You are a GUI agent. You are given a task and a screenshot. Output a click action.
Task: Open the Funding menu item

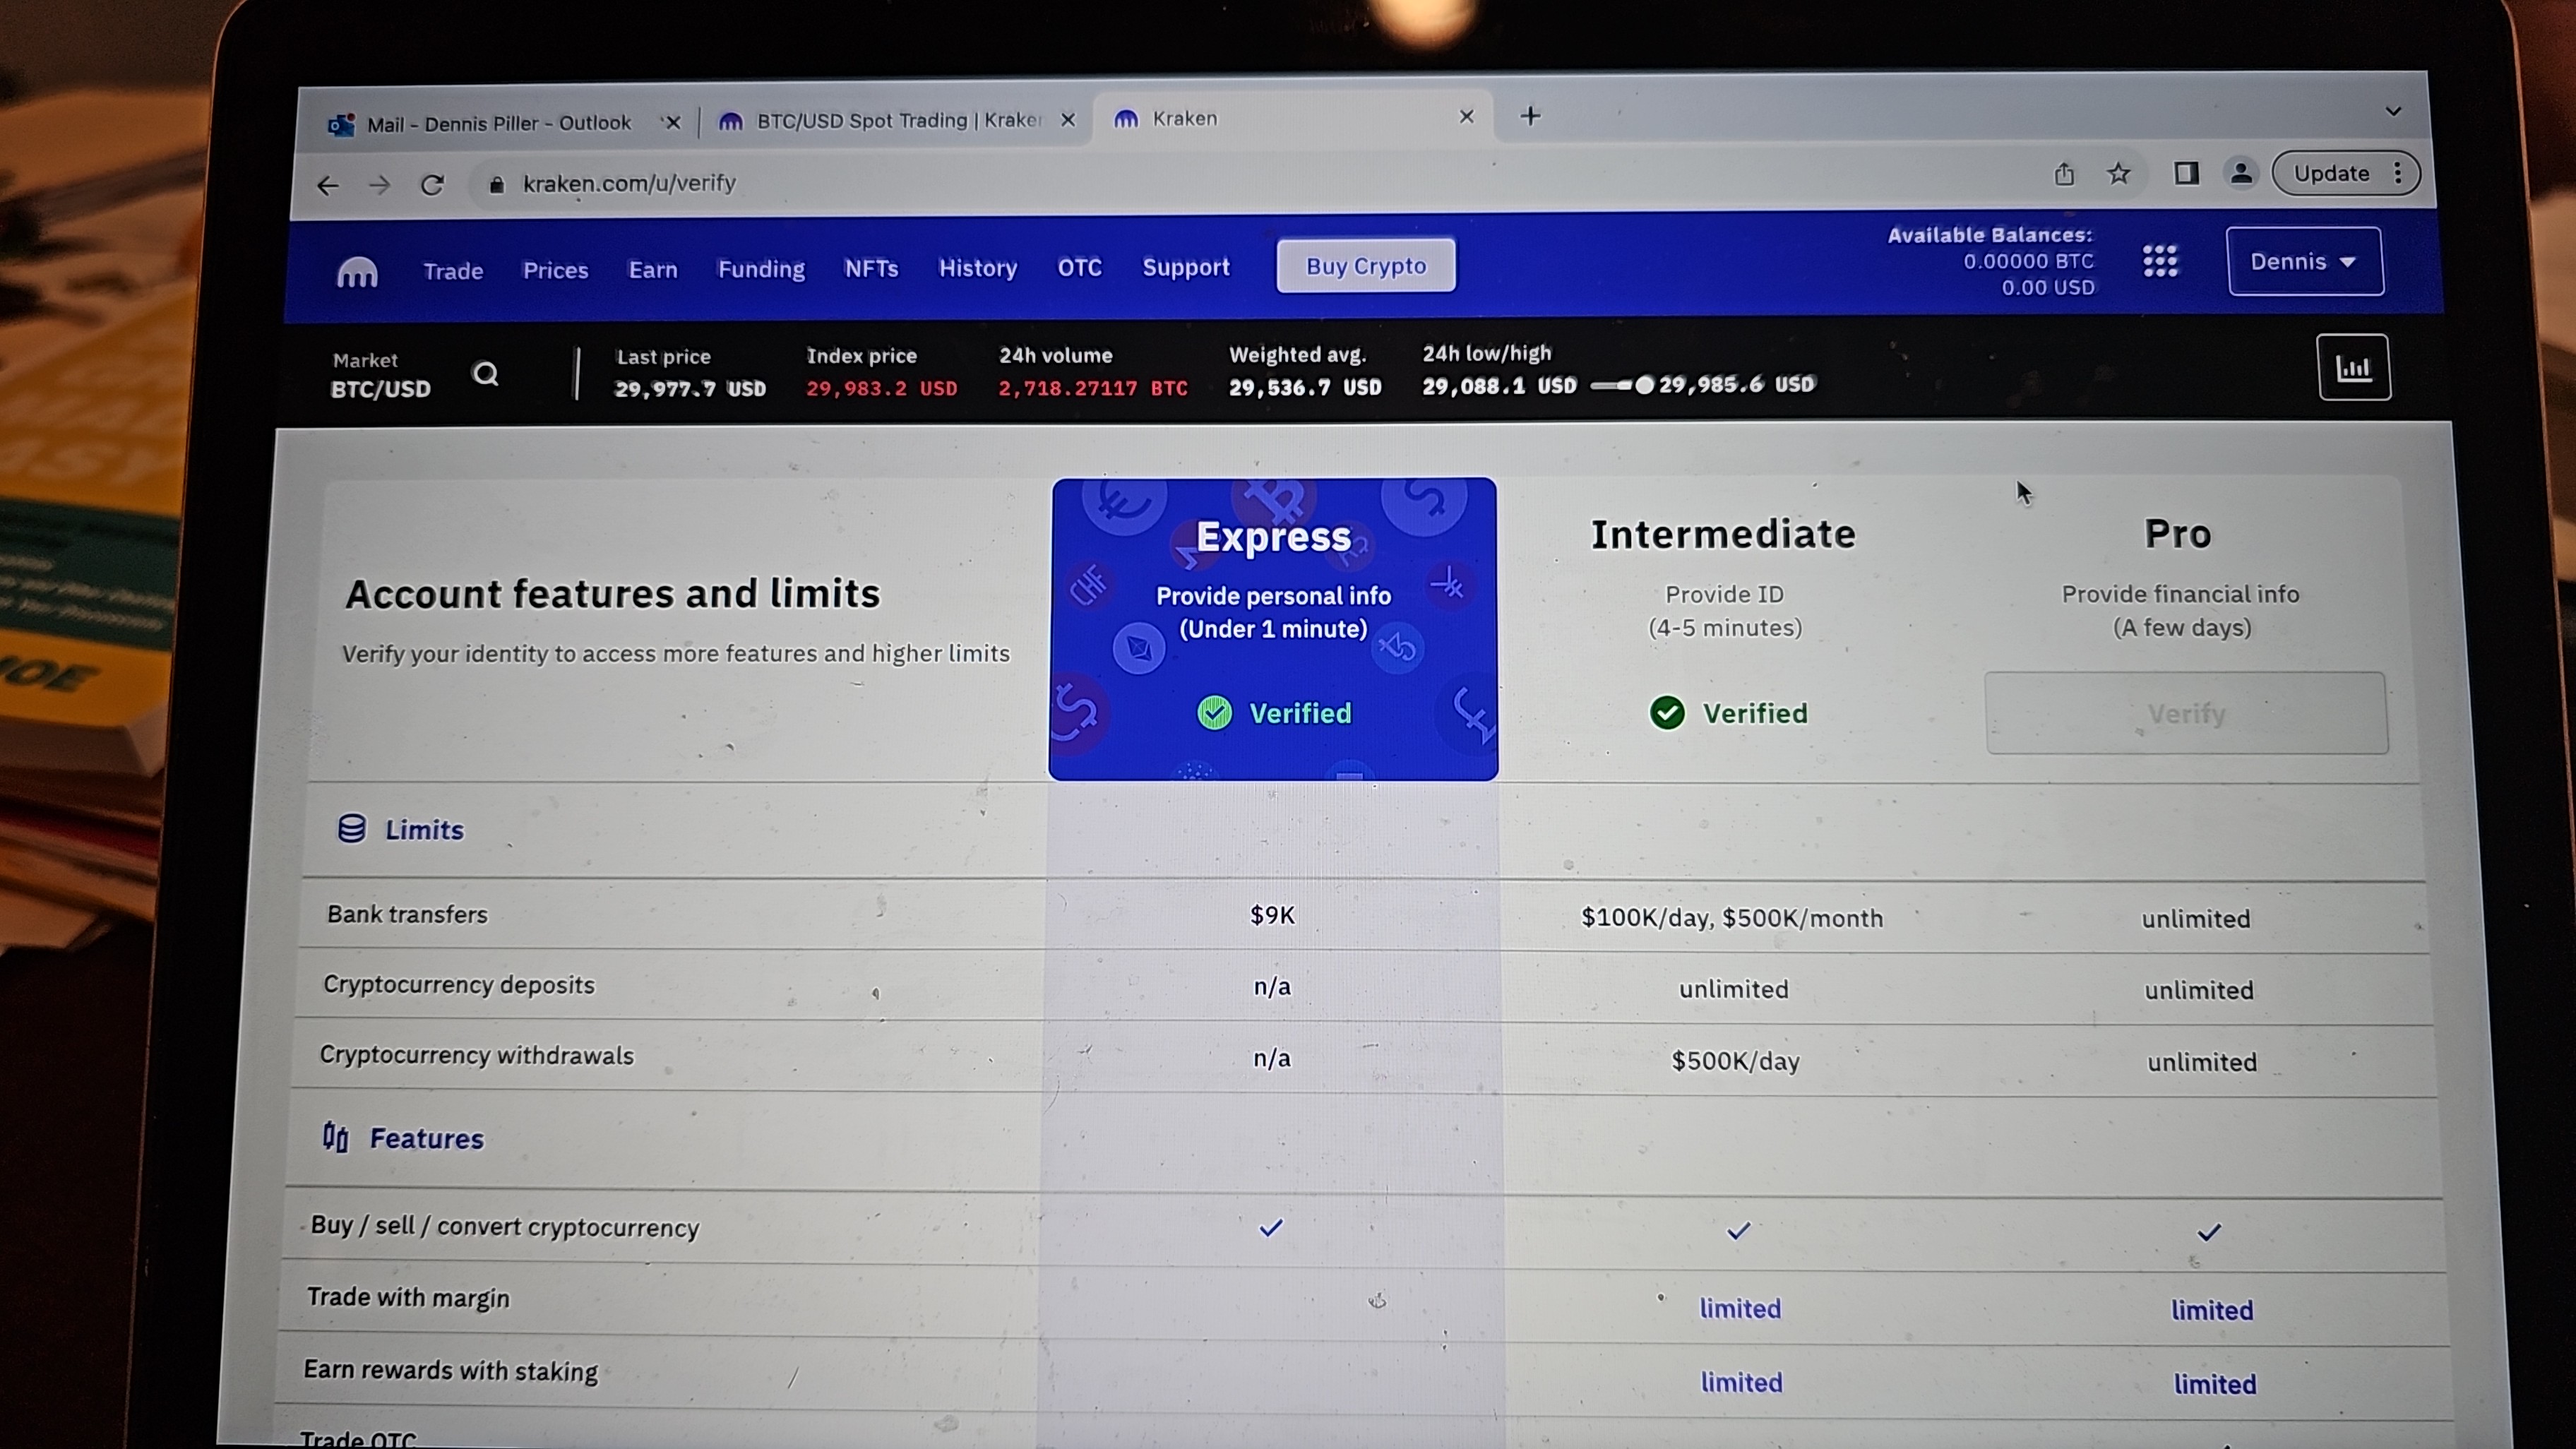click(x=761, y=269)
